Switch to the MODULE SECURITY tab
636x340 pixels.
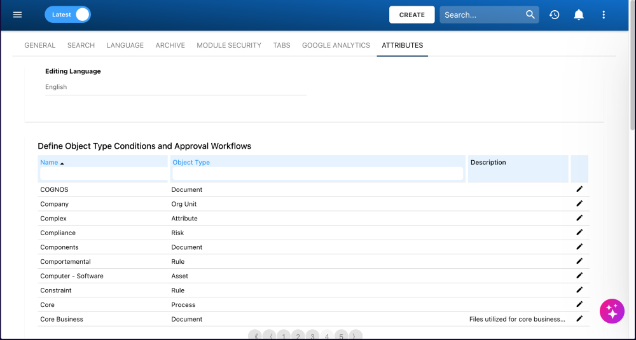tap(229, 45)
